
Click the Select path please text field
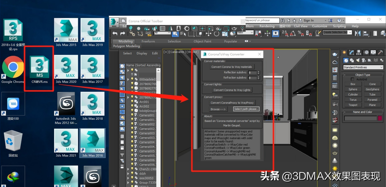click(x=246, y=109)
